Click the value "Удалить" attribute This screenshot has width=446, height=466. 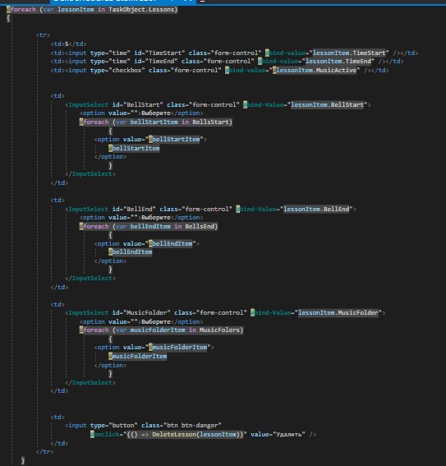(278, 434)
